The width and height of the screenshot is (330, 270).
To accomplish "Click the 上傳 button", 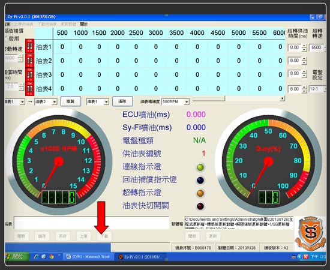I will coord(83,236).
